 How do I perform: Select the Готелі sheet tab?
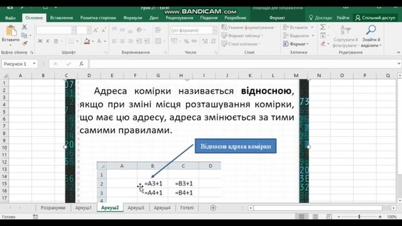[187, 208]
